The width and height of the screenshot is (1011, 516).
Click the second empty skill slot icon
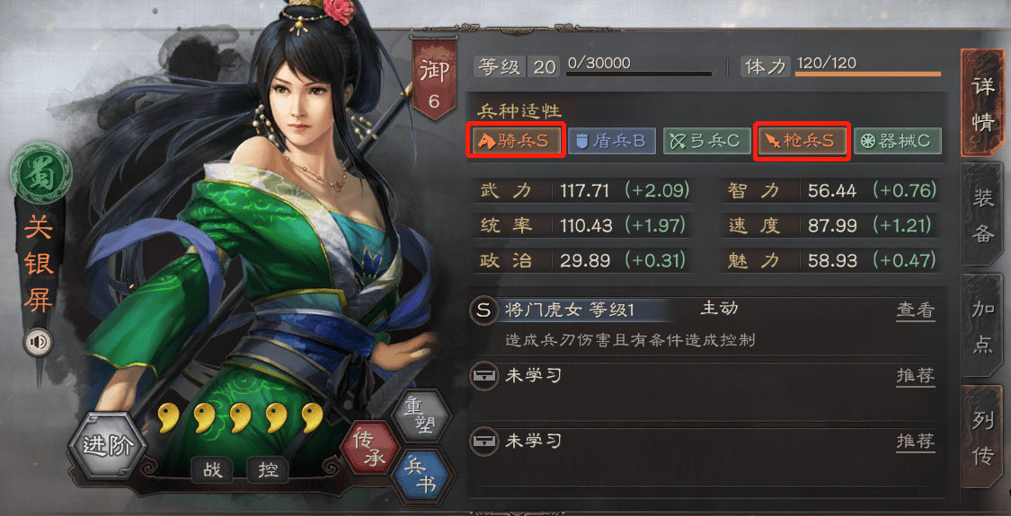pos(483,442)
